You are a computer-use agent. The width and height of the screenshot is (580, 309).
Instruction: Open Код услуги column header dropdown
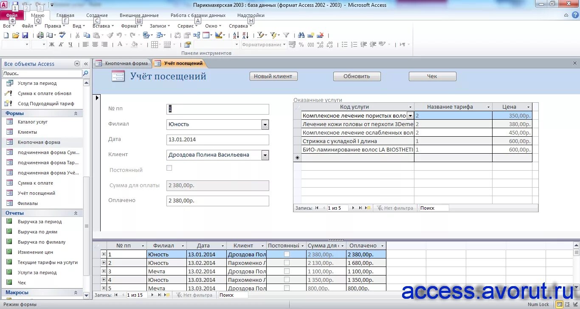coord(410,107)
